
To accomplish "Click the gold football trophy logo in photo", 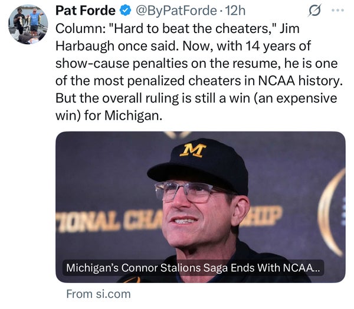I will click(332, 212).
